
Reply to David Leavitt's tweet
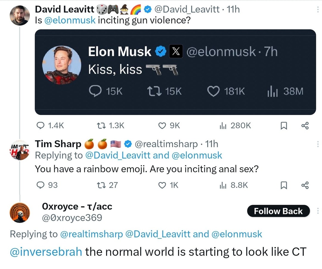[50, 125]
